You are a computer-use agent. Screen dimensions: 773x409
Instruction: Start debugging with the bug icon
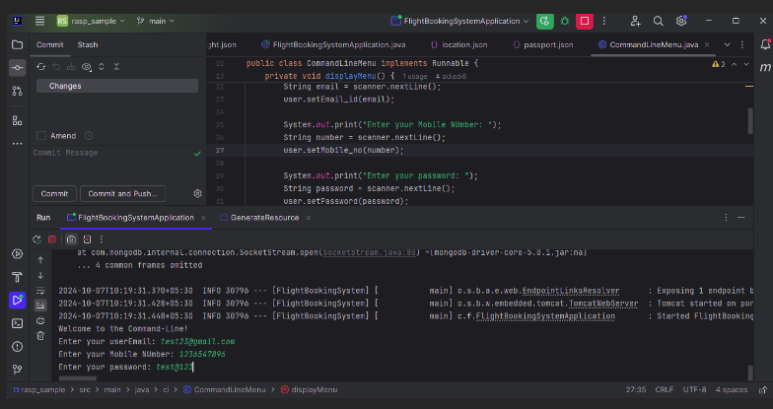click(x=565, y=21)
